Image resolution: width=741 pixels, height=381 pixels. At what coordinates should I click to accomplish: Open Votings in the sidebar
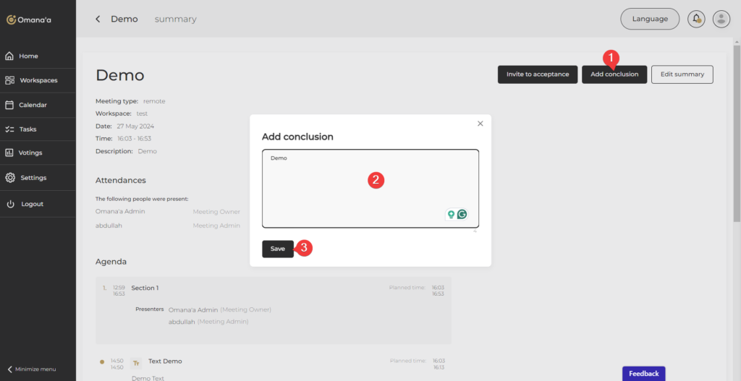30,153
